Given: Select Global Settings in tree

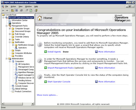Looking at the screenshot, I should (21, 89).
